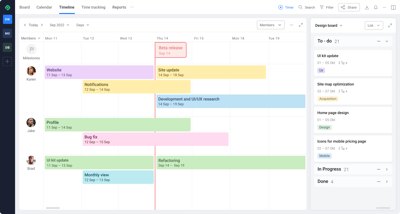
Task: Open the Filter options
Action: coord(327,7)
